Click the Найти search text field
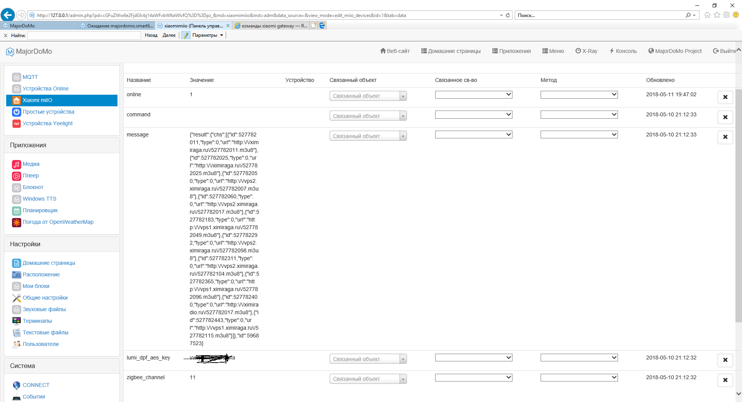The image size is (742, 402). pyautogui.click(x=84, y=36)
